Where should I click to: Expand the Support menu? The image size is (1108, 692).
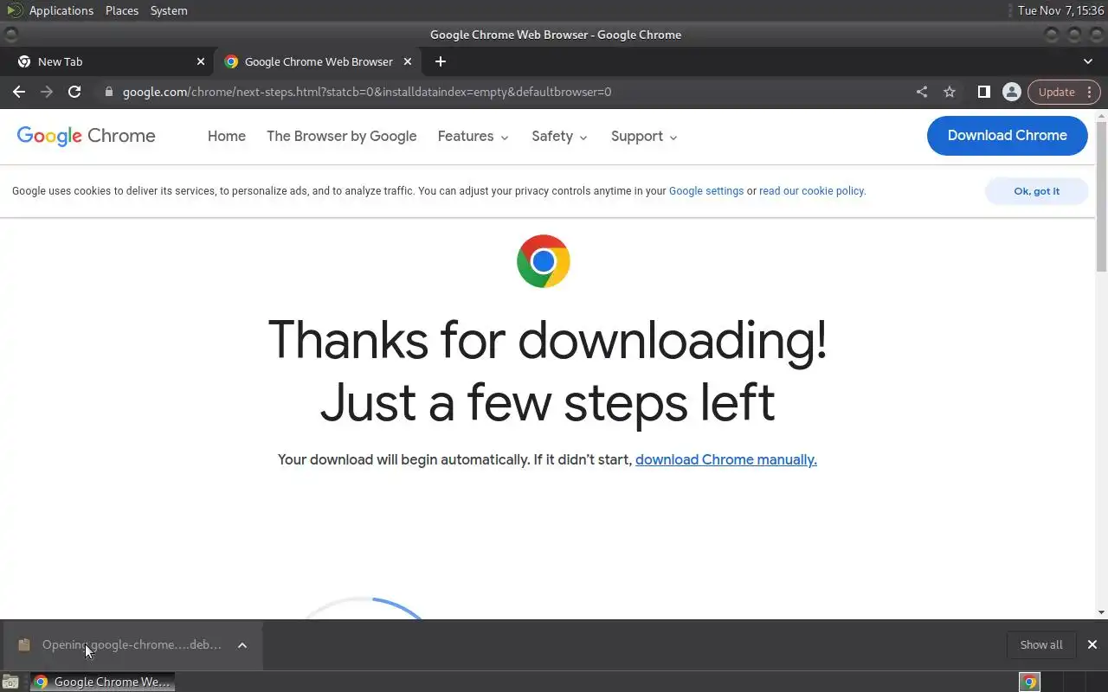click(x=644, y=136)
